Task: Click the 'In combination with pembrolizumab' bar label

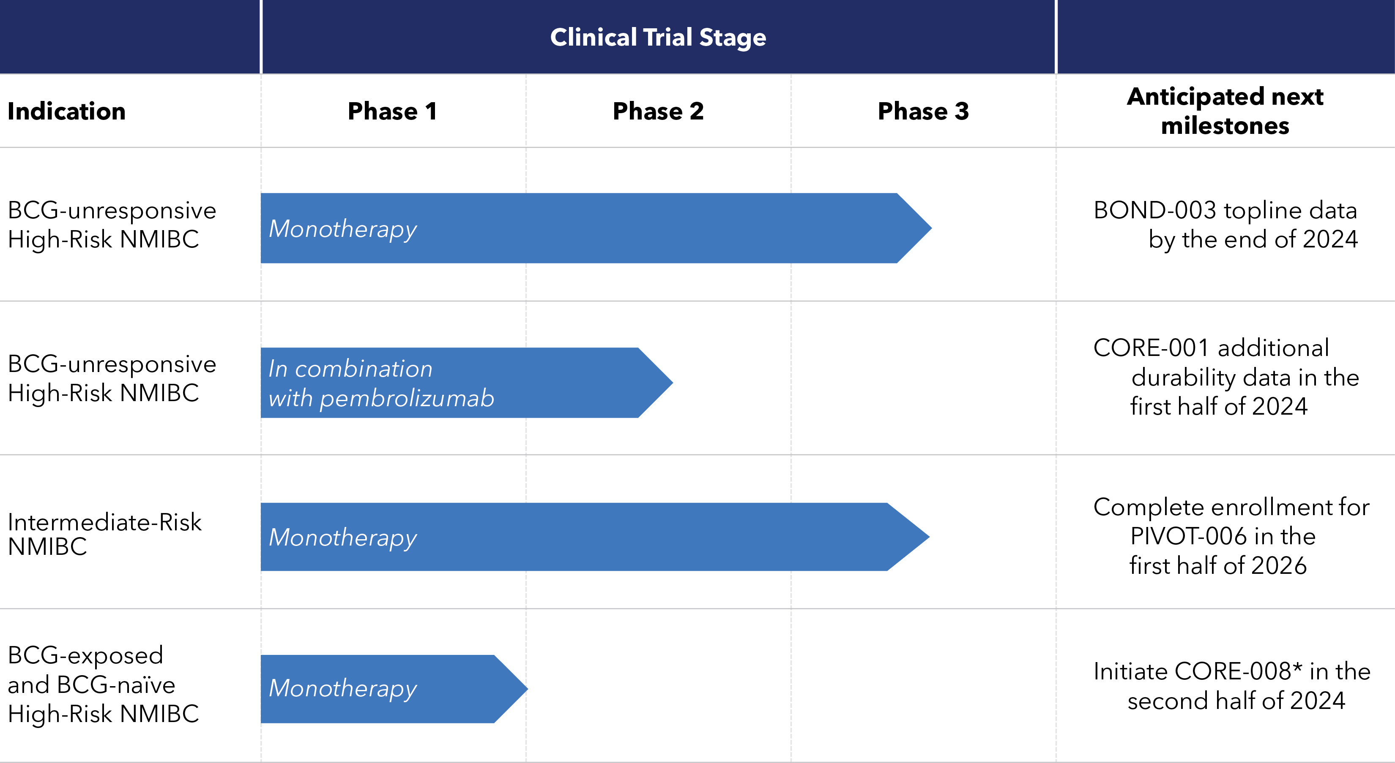Action: coord(381,383)
